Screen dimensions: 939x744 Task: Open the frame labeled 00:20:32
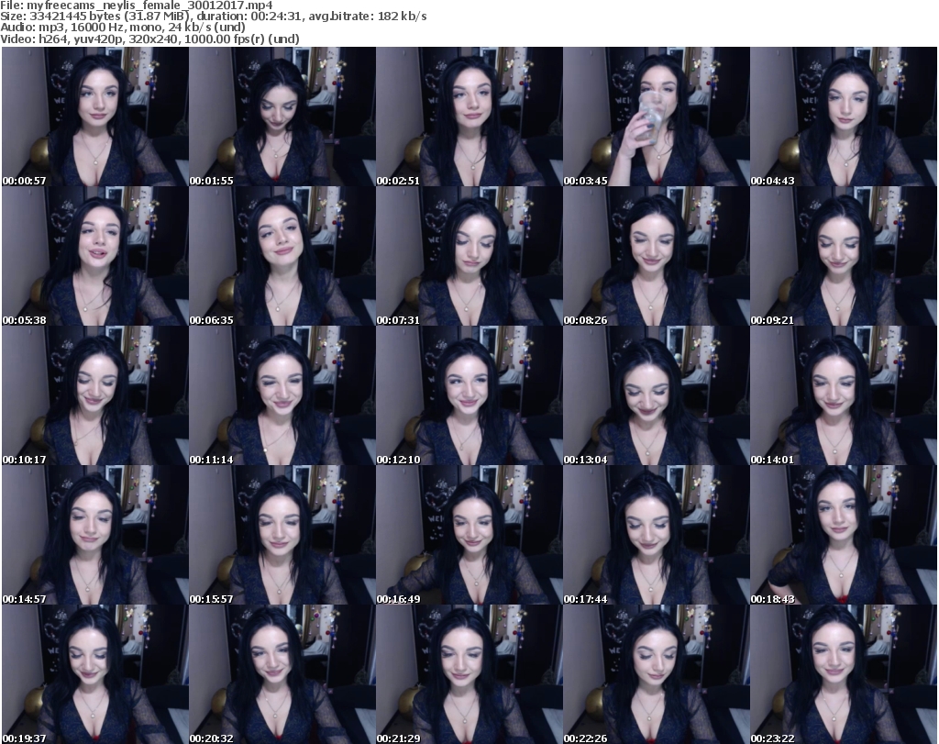[282, 674]
